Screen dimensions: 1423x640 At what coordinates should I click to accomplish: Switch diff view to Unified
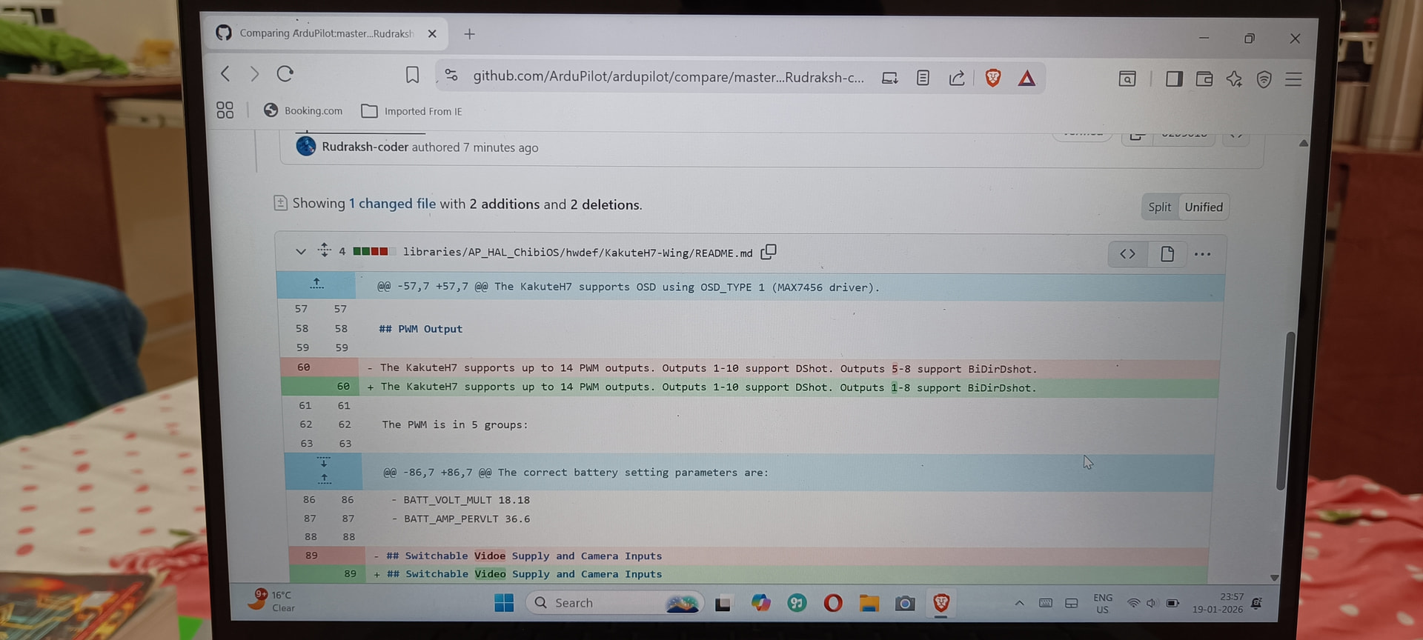tap(1203, 207)
